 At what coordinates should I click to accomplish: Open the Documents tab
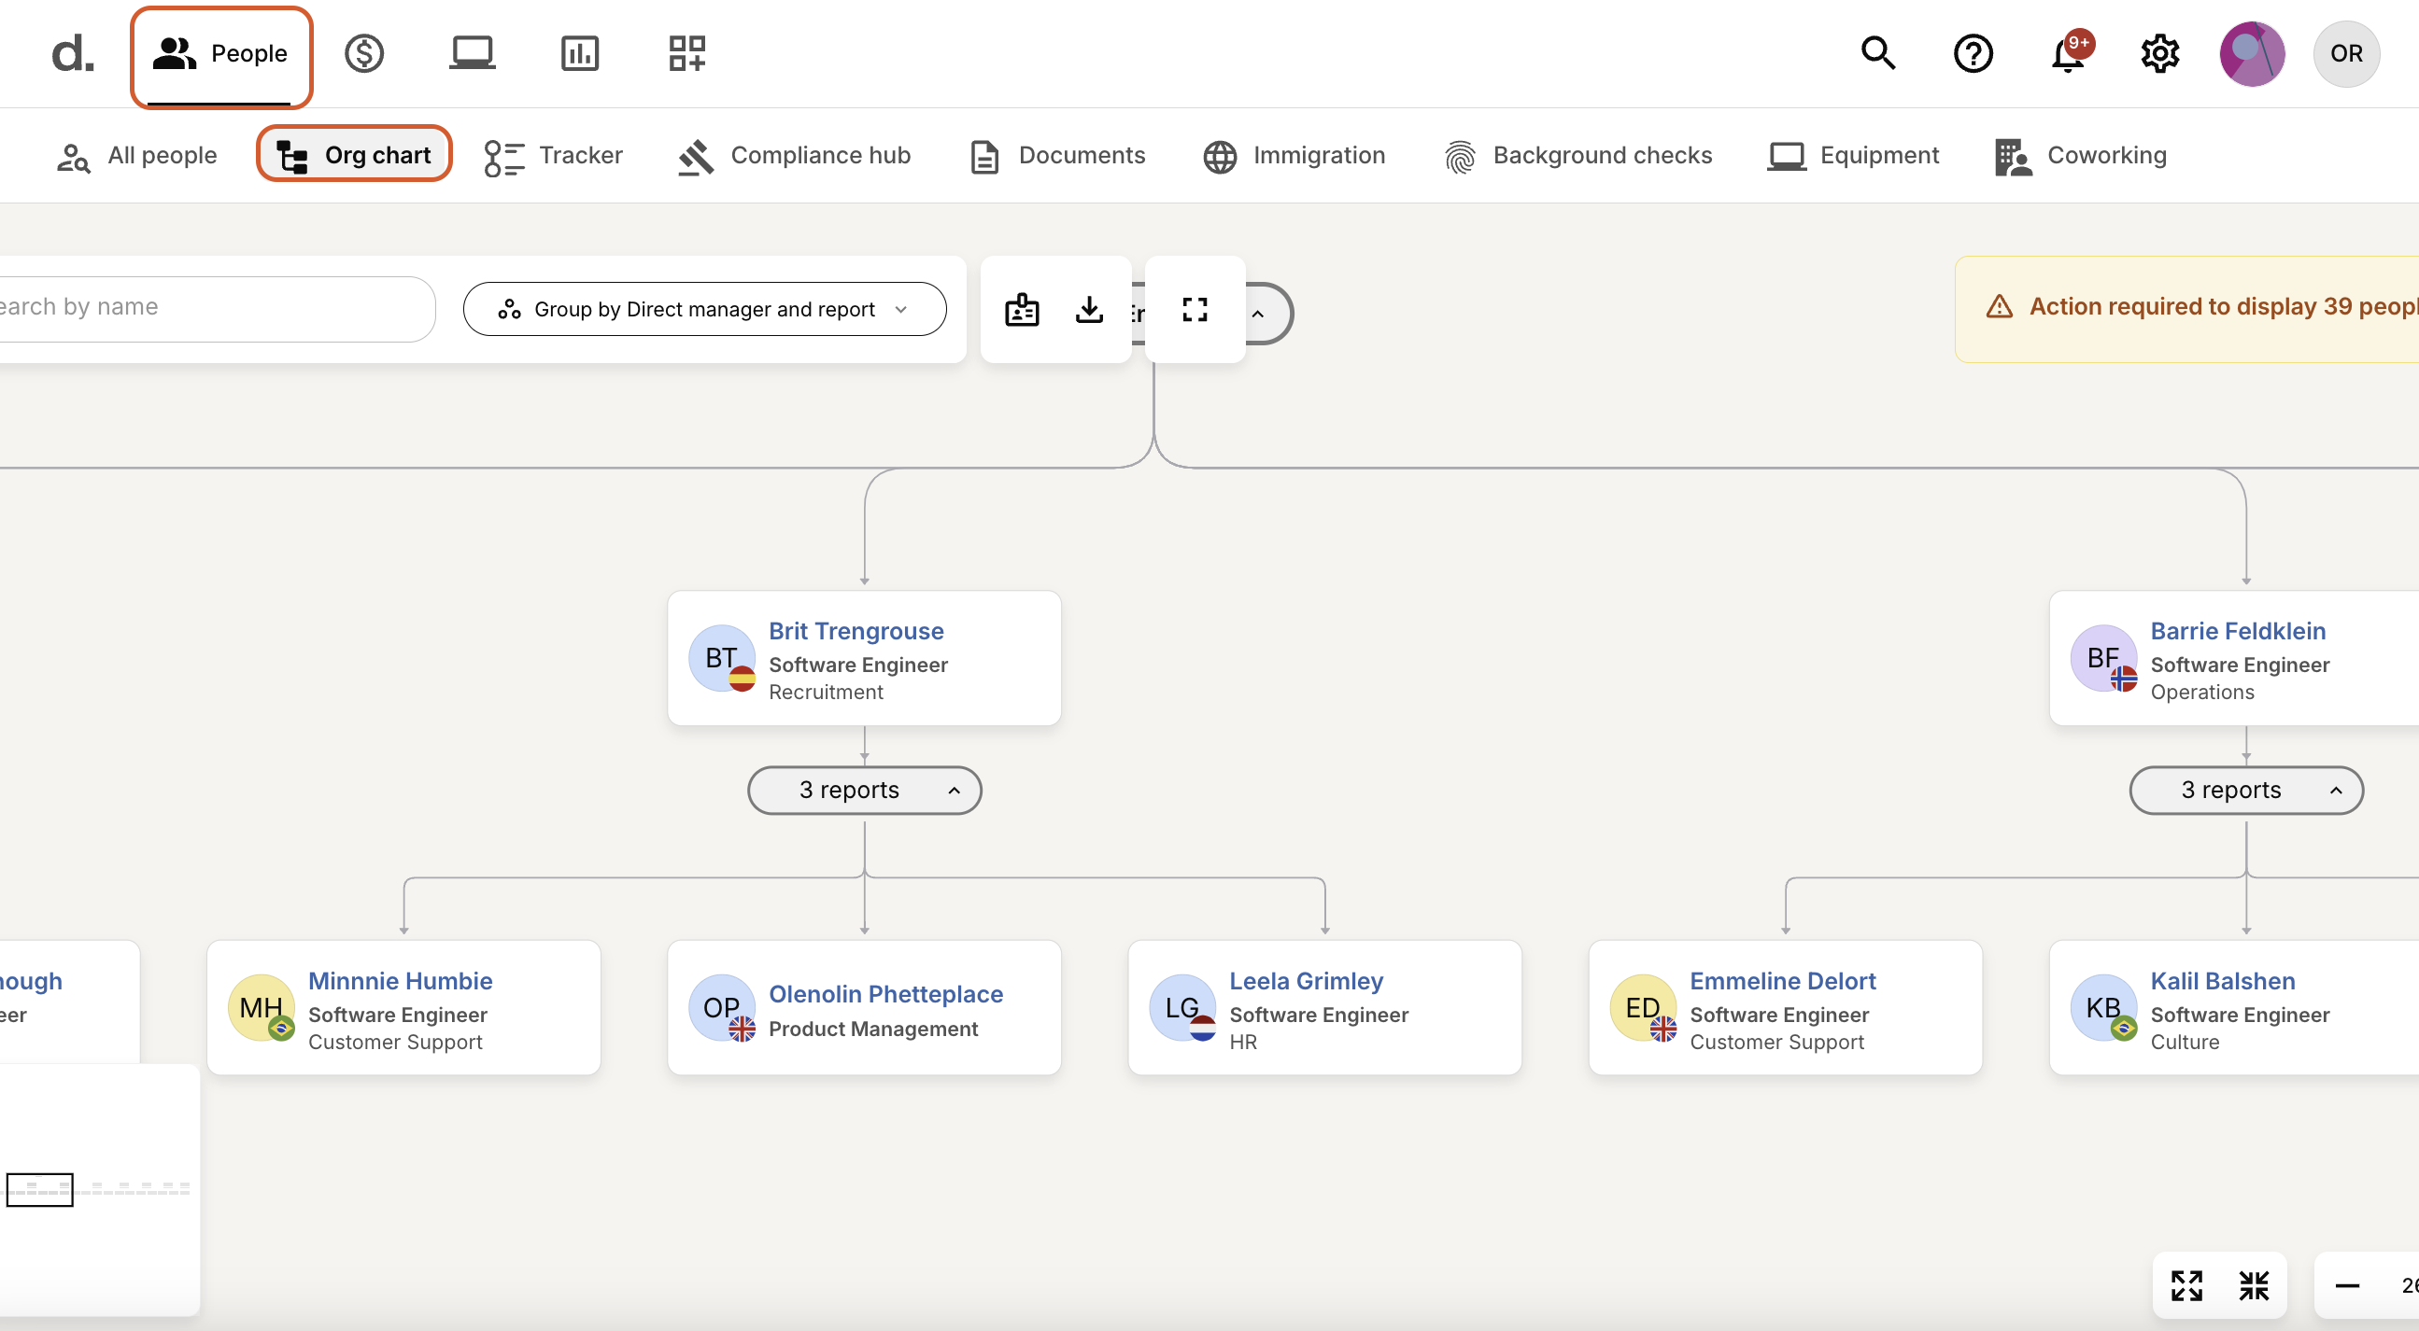point(1057,156)
